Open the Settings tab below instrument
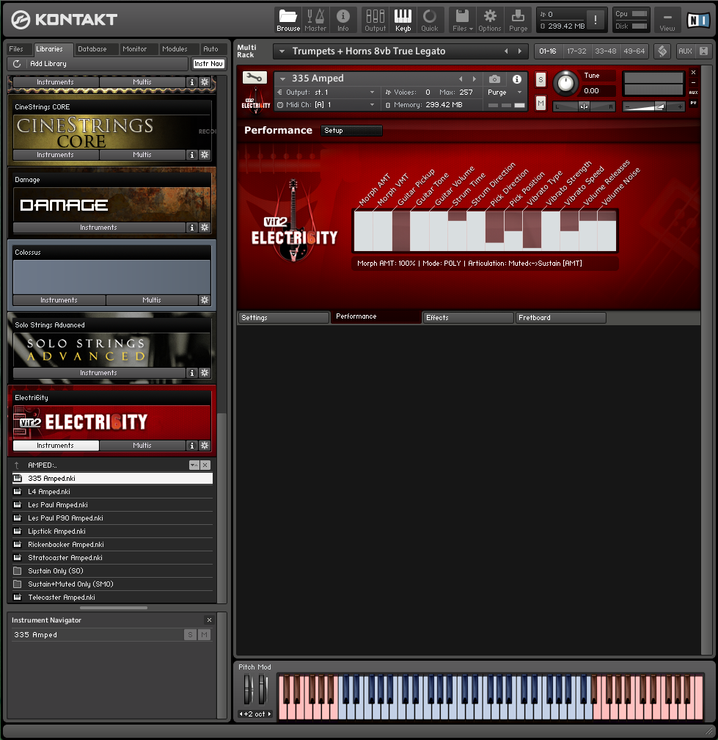The image size is (718, 740). [x=283, y=318]
